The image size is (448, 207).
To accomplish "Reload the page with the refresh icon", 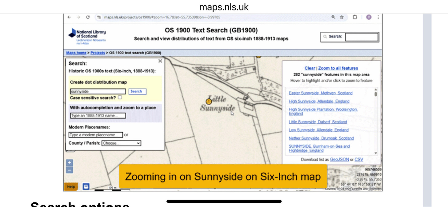I will pos(88,17).
